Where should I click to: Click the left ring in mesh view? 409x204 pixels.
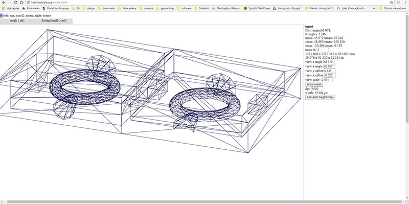85,87
